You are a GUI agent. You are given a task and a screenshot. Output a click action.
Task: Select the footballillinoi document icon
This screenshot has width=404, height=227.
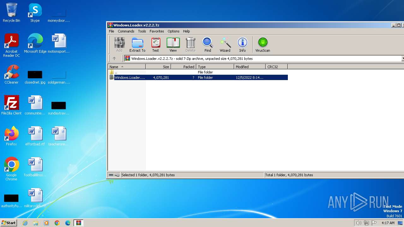click(x=35, y=167)
